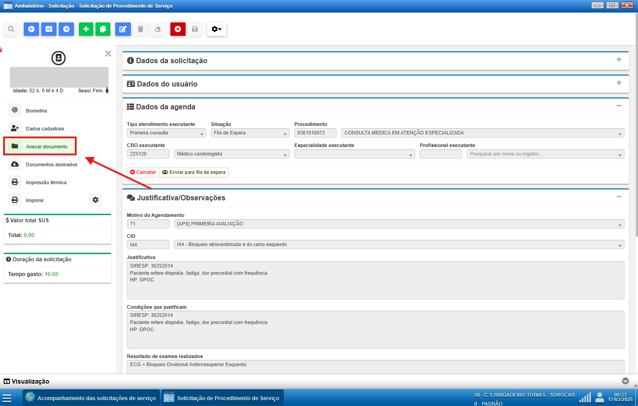Open the Situação dropdown

[x=250, y=133]
